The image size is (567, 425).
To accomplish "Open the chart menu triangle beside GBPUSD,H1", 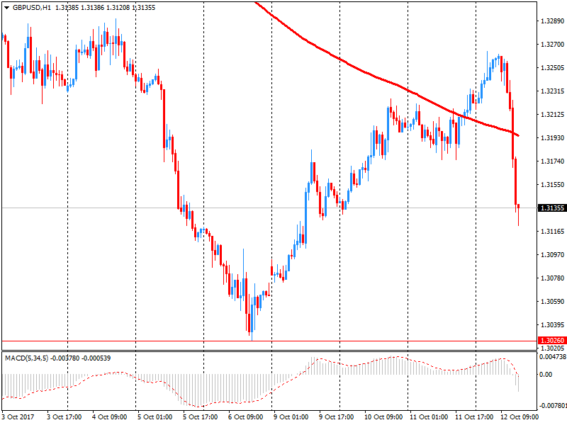I will [6, 8].
